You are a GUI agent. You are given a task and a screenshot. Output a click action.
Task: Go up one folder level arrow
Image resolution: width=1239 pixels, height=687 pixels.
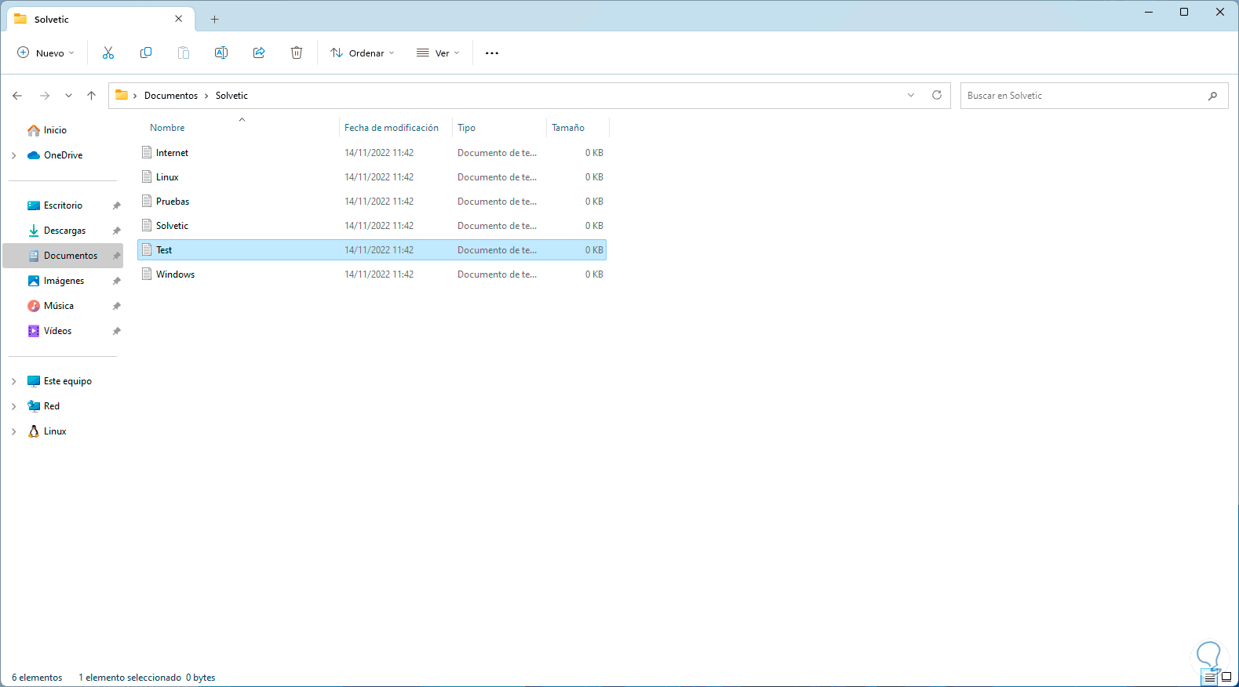coord(91,96)
